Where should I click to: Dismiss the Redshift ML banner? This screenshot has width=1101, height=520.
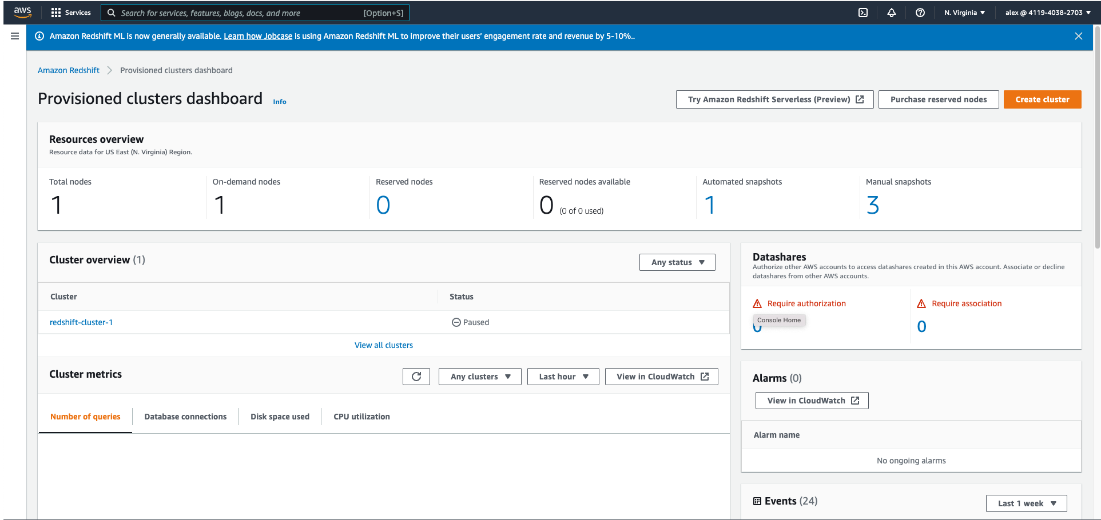(1079, 36)
